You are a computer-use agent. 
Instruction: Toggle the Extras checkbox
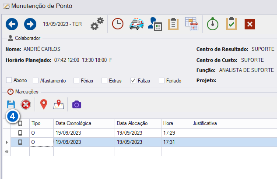coord(104,81)
